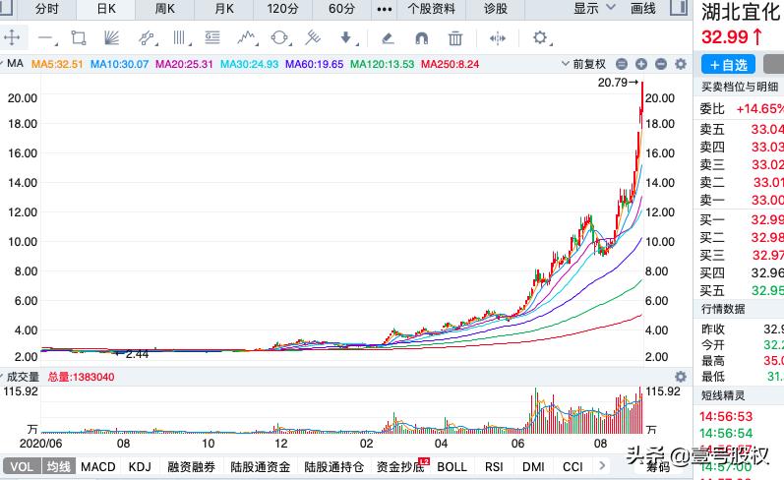Choose the eraser tool
The width and height of the screenshot is (784, 480).
(x=388, y=38)
